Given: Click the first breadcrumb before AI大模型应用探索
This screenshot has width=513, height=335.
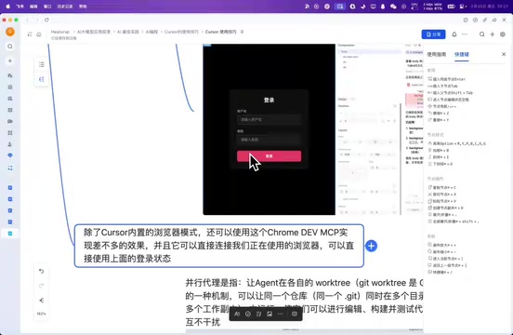Looking at the screenshot, I should (60, 32).
